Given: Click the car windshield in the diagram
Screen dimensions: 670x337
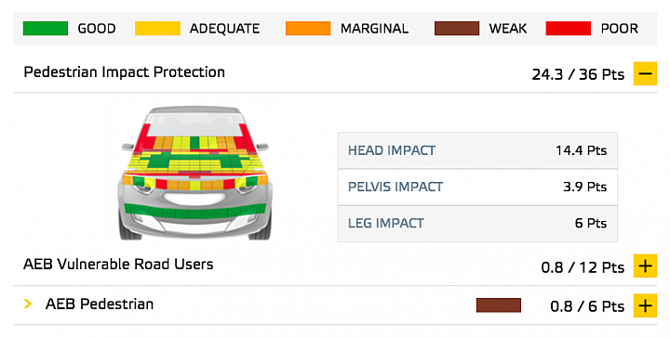Looking at the screenshot, I should [194, 125].
